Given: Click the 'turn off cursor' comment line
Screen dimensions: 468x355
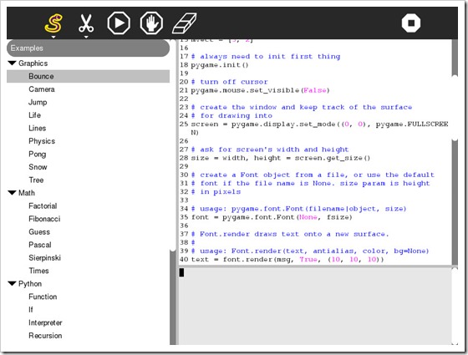Looking at the screenshot, I should [x=230, y=82].
